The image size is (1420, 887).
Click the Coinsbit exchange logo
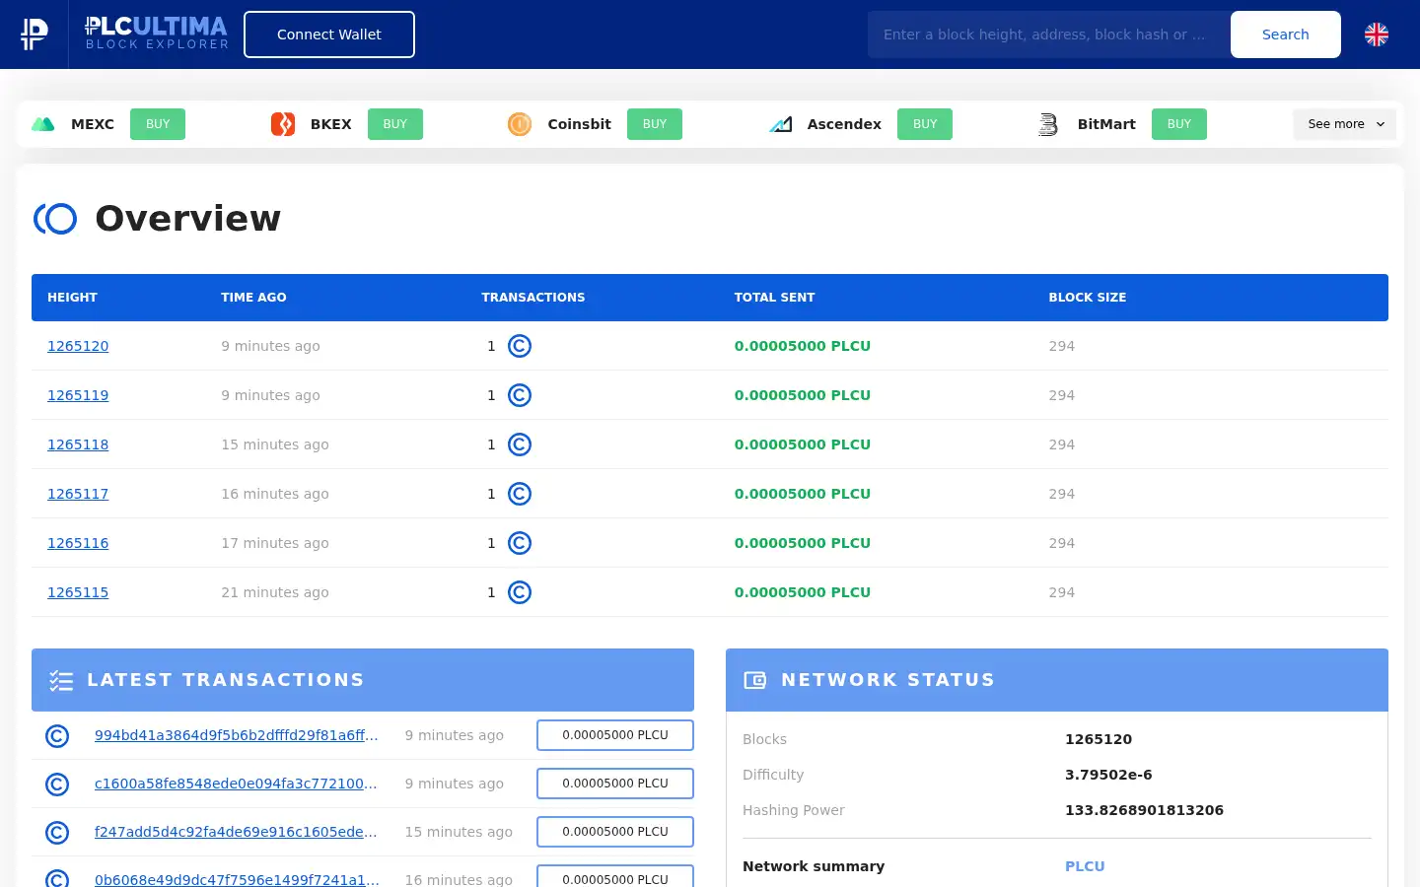(x=520, y=124)
